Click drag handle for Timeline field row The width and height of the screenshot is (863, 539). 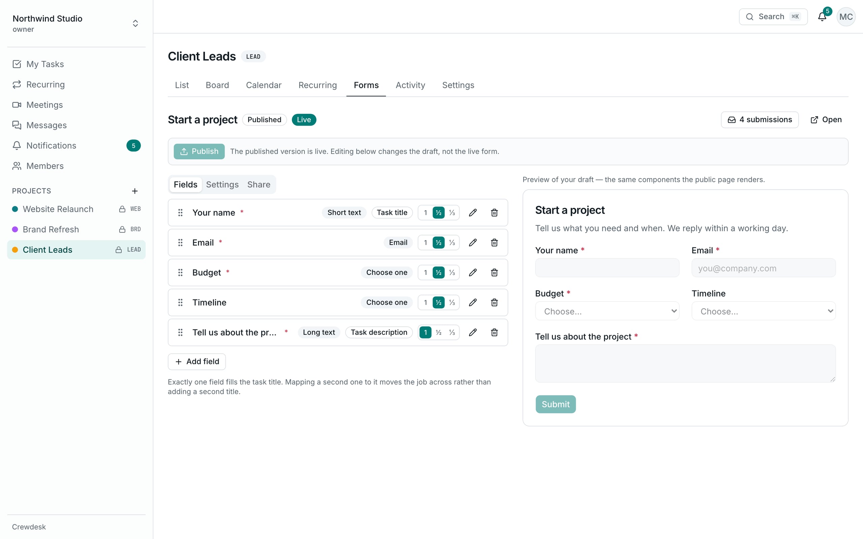[180, 302]
